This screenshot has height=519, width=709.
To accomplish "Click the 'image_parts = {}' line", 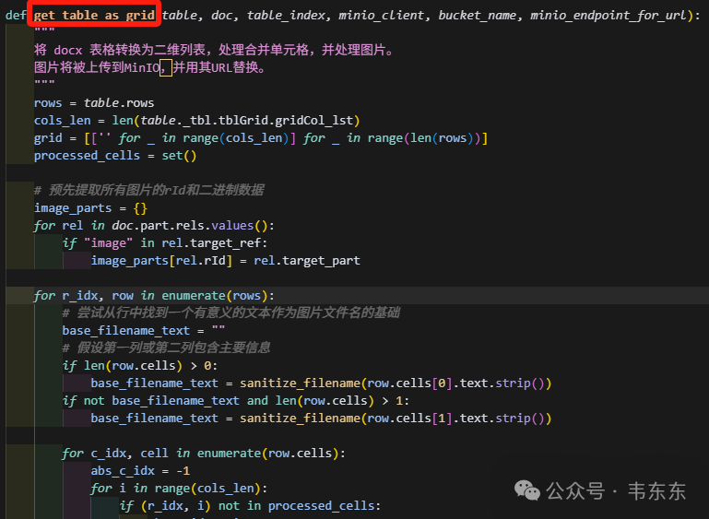I will [x=90, y=208].
